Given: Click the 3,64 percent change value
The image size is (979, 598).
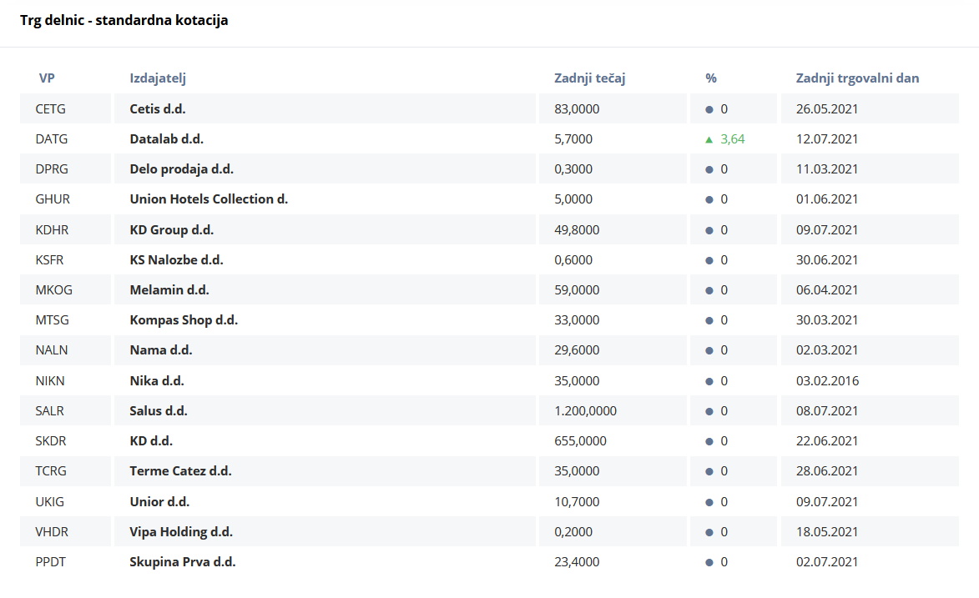Looking at the screenshot, I should [x=733, y=138].
